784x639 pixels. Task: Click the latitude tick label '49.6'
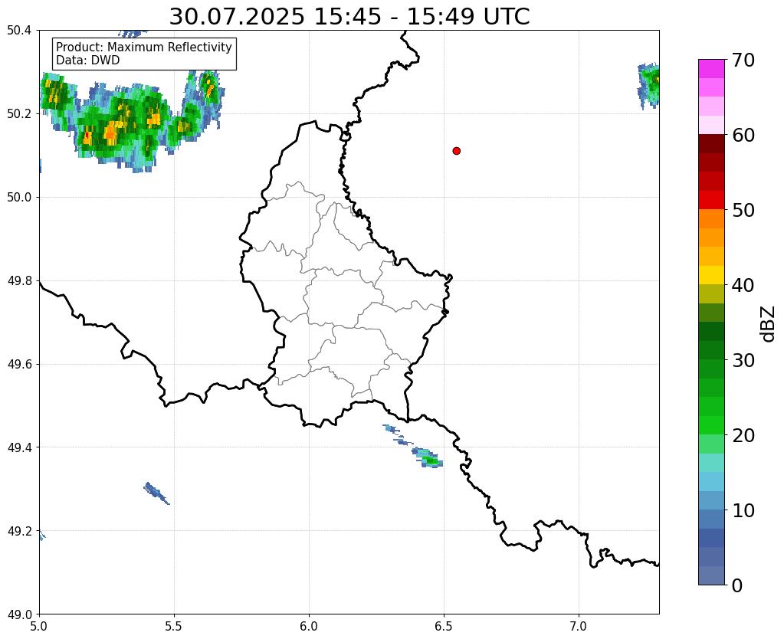point(19,365)
